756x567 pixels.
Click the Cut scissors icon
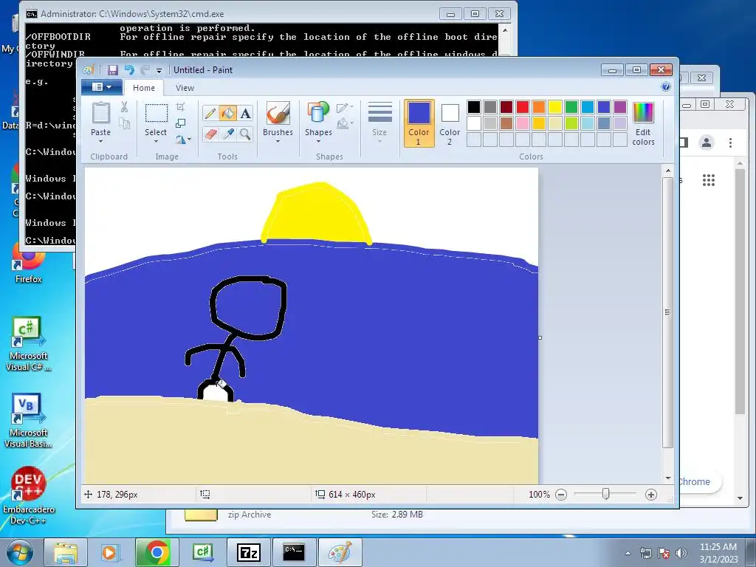coord(124,107)
